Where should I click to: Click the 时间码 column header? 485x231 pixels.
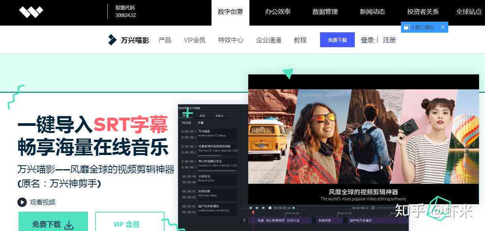[x=186, y=123]
